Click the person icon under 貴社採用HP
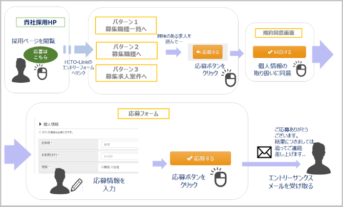 [x=22, y=71]
